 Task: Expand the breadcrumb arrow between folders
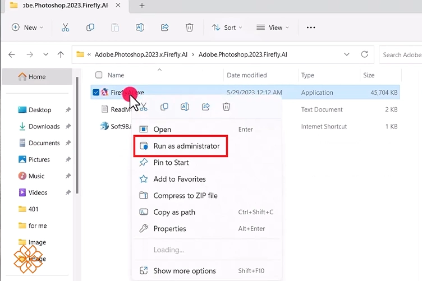(x=193, y=54)
